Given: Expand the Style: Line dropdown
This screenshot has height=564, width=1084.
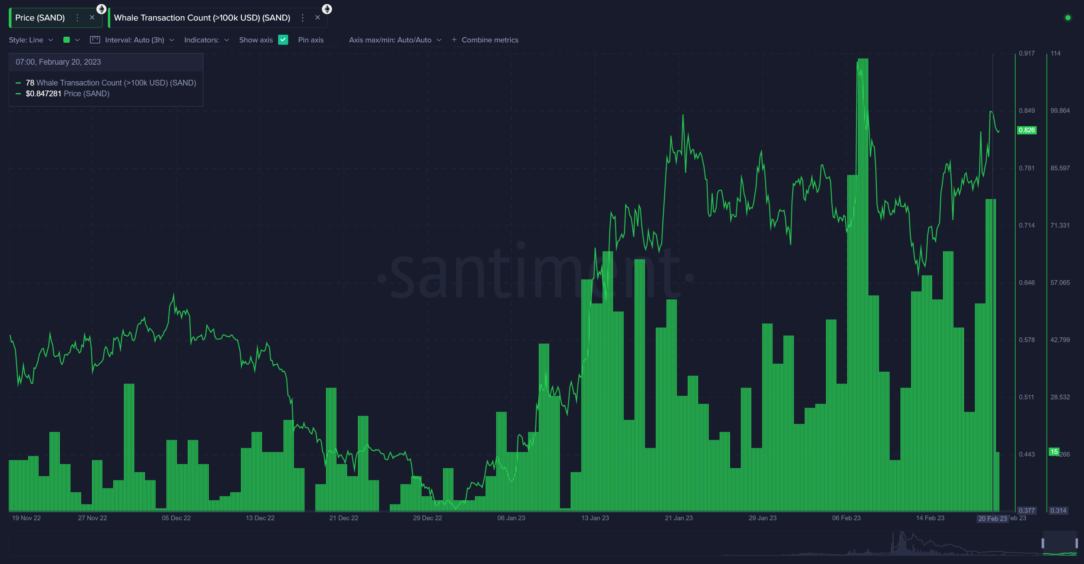Looking at the screenshot, I should 31,40.
